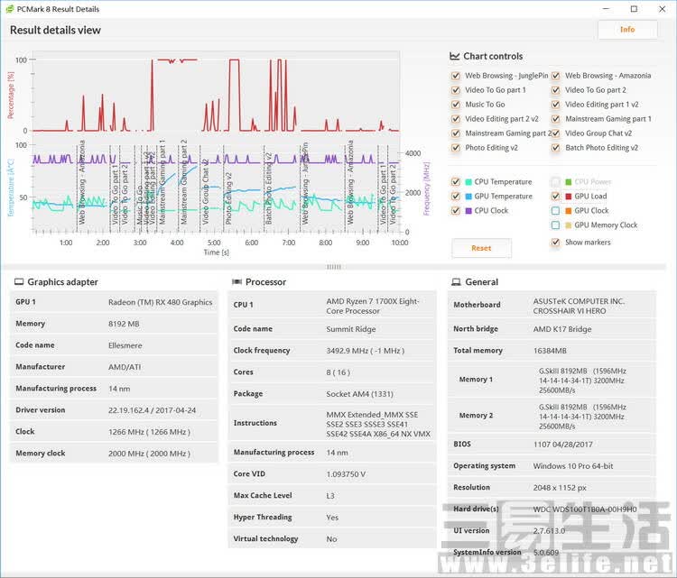The height and width of the screenshot is (578, 677).
Task: Click the Graphics adapter monitor icon
Action: pyautogui.click(x=19, y=281)
